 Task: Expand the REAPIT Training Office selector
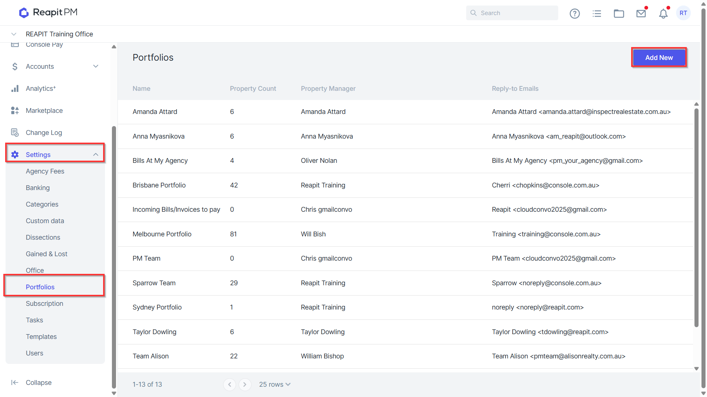tap(14, 34)
